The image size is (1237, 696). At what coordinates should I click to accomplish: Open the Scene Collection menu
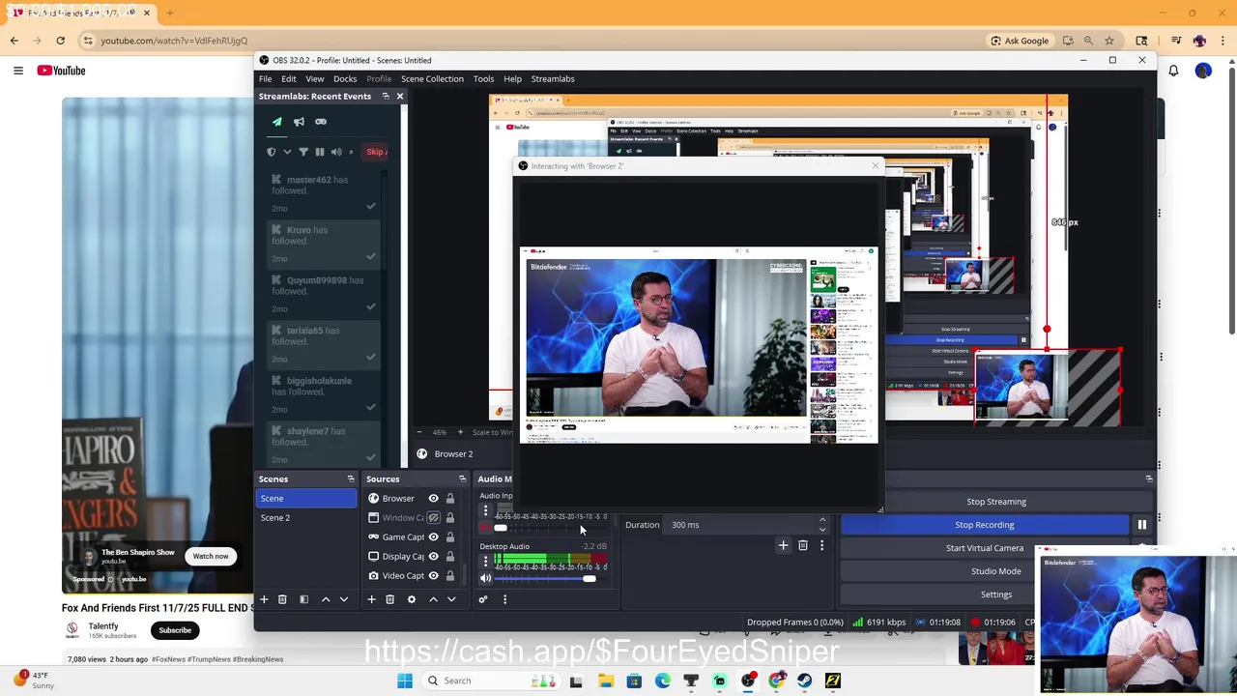tap(432, 79)
